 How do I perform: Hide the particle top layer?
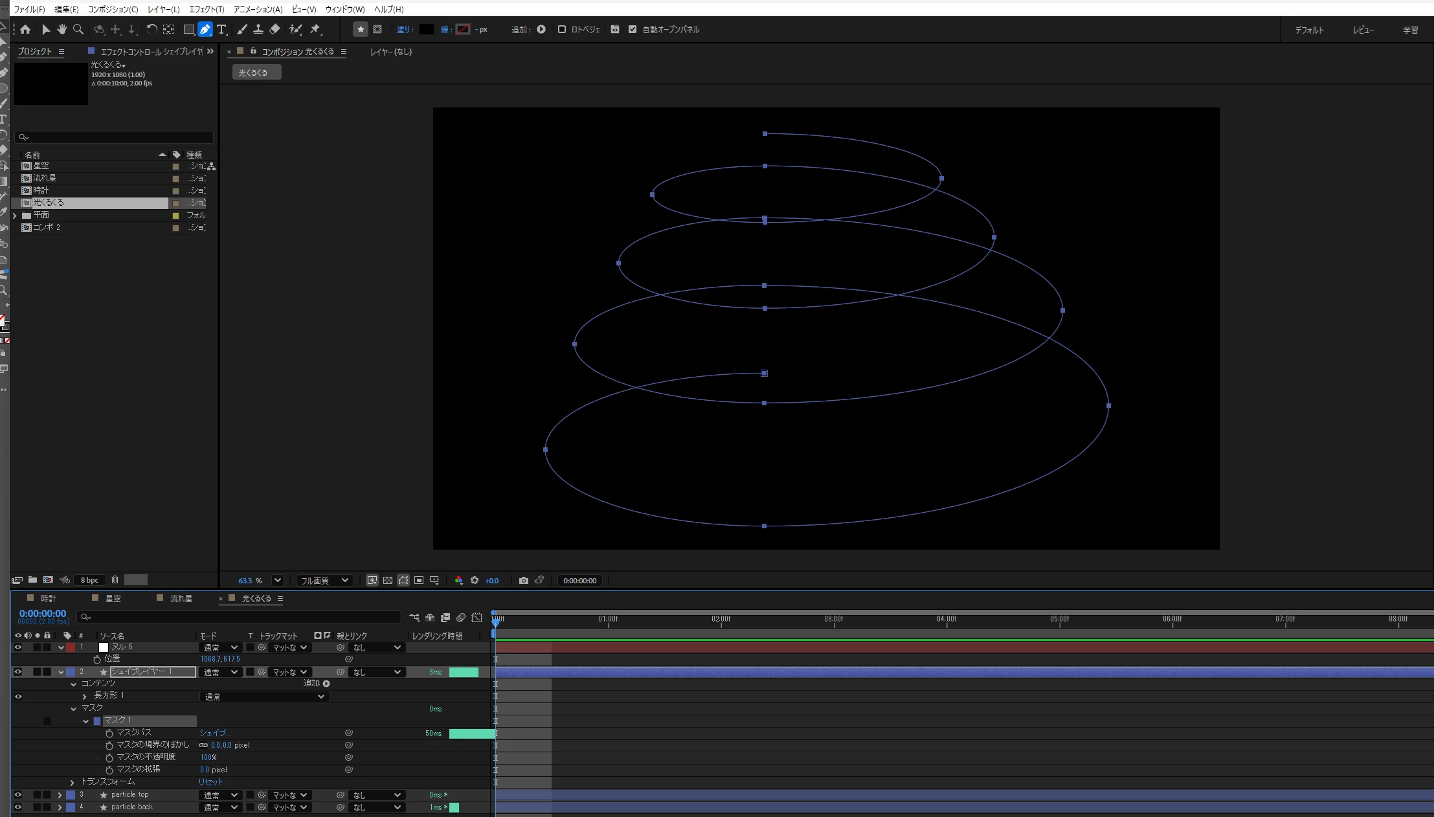(18, 795)
